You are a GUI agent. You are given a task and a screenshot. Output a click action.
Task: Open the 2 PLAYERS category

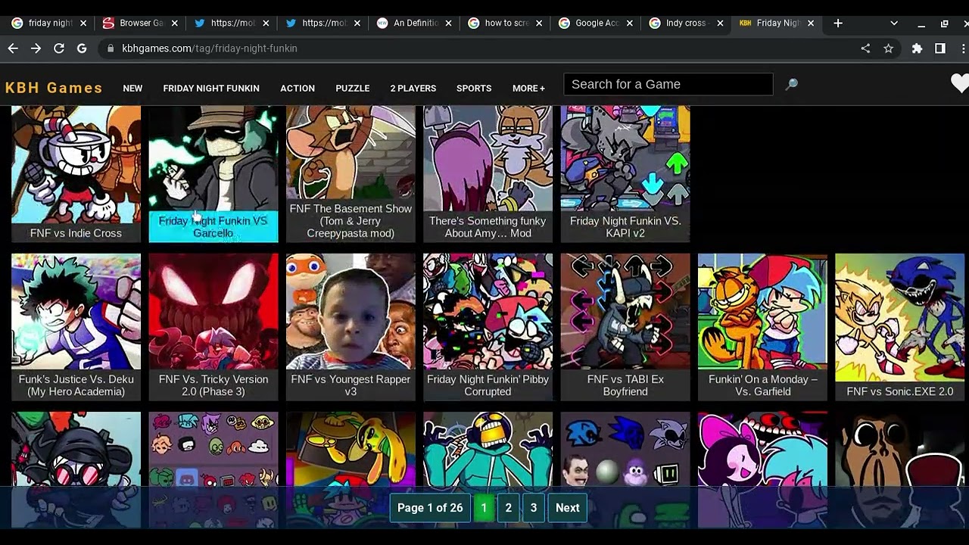[x=413, y=88]
